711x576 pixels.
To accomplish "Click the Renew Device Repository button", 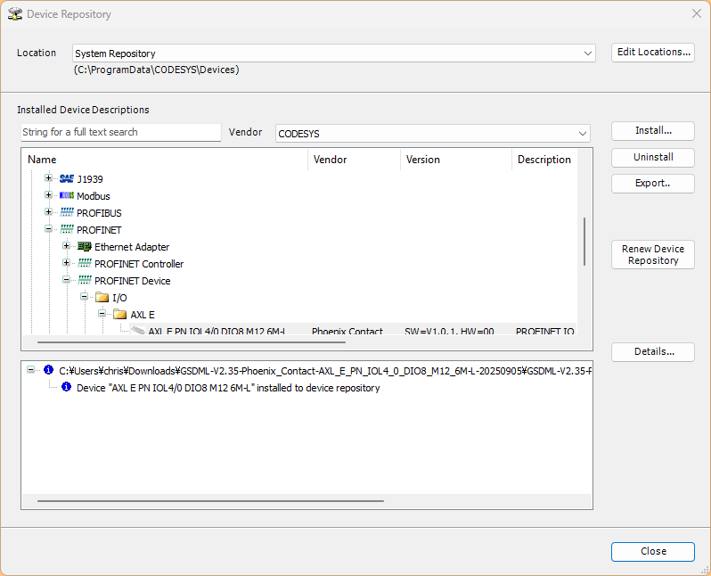I will (652, 255).
